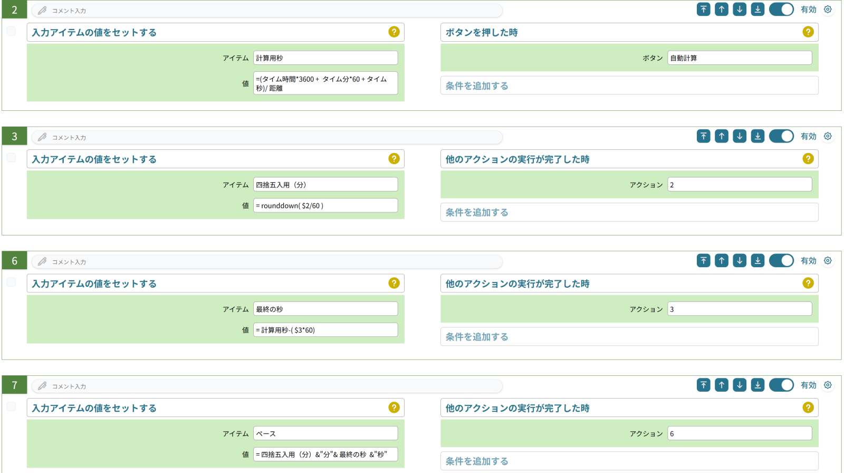The width and height of the screenshot is (844, 473).
Task: Move action 2 to the top
Action: click(x=703, y=10)
